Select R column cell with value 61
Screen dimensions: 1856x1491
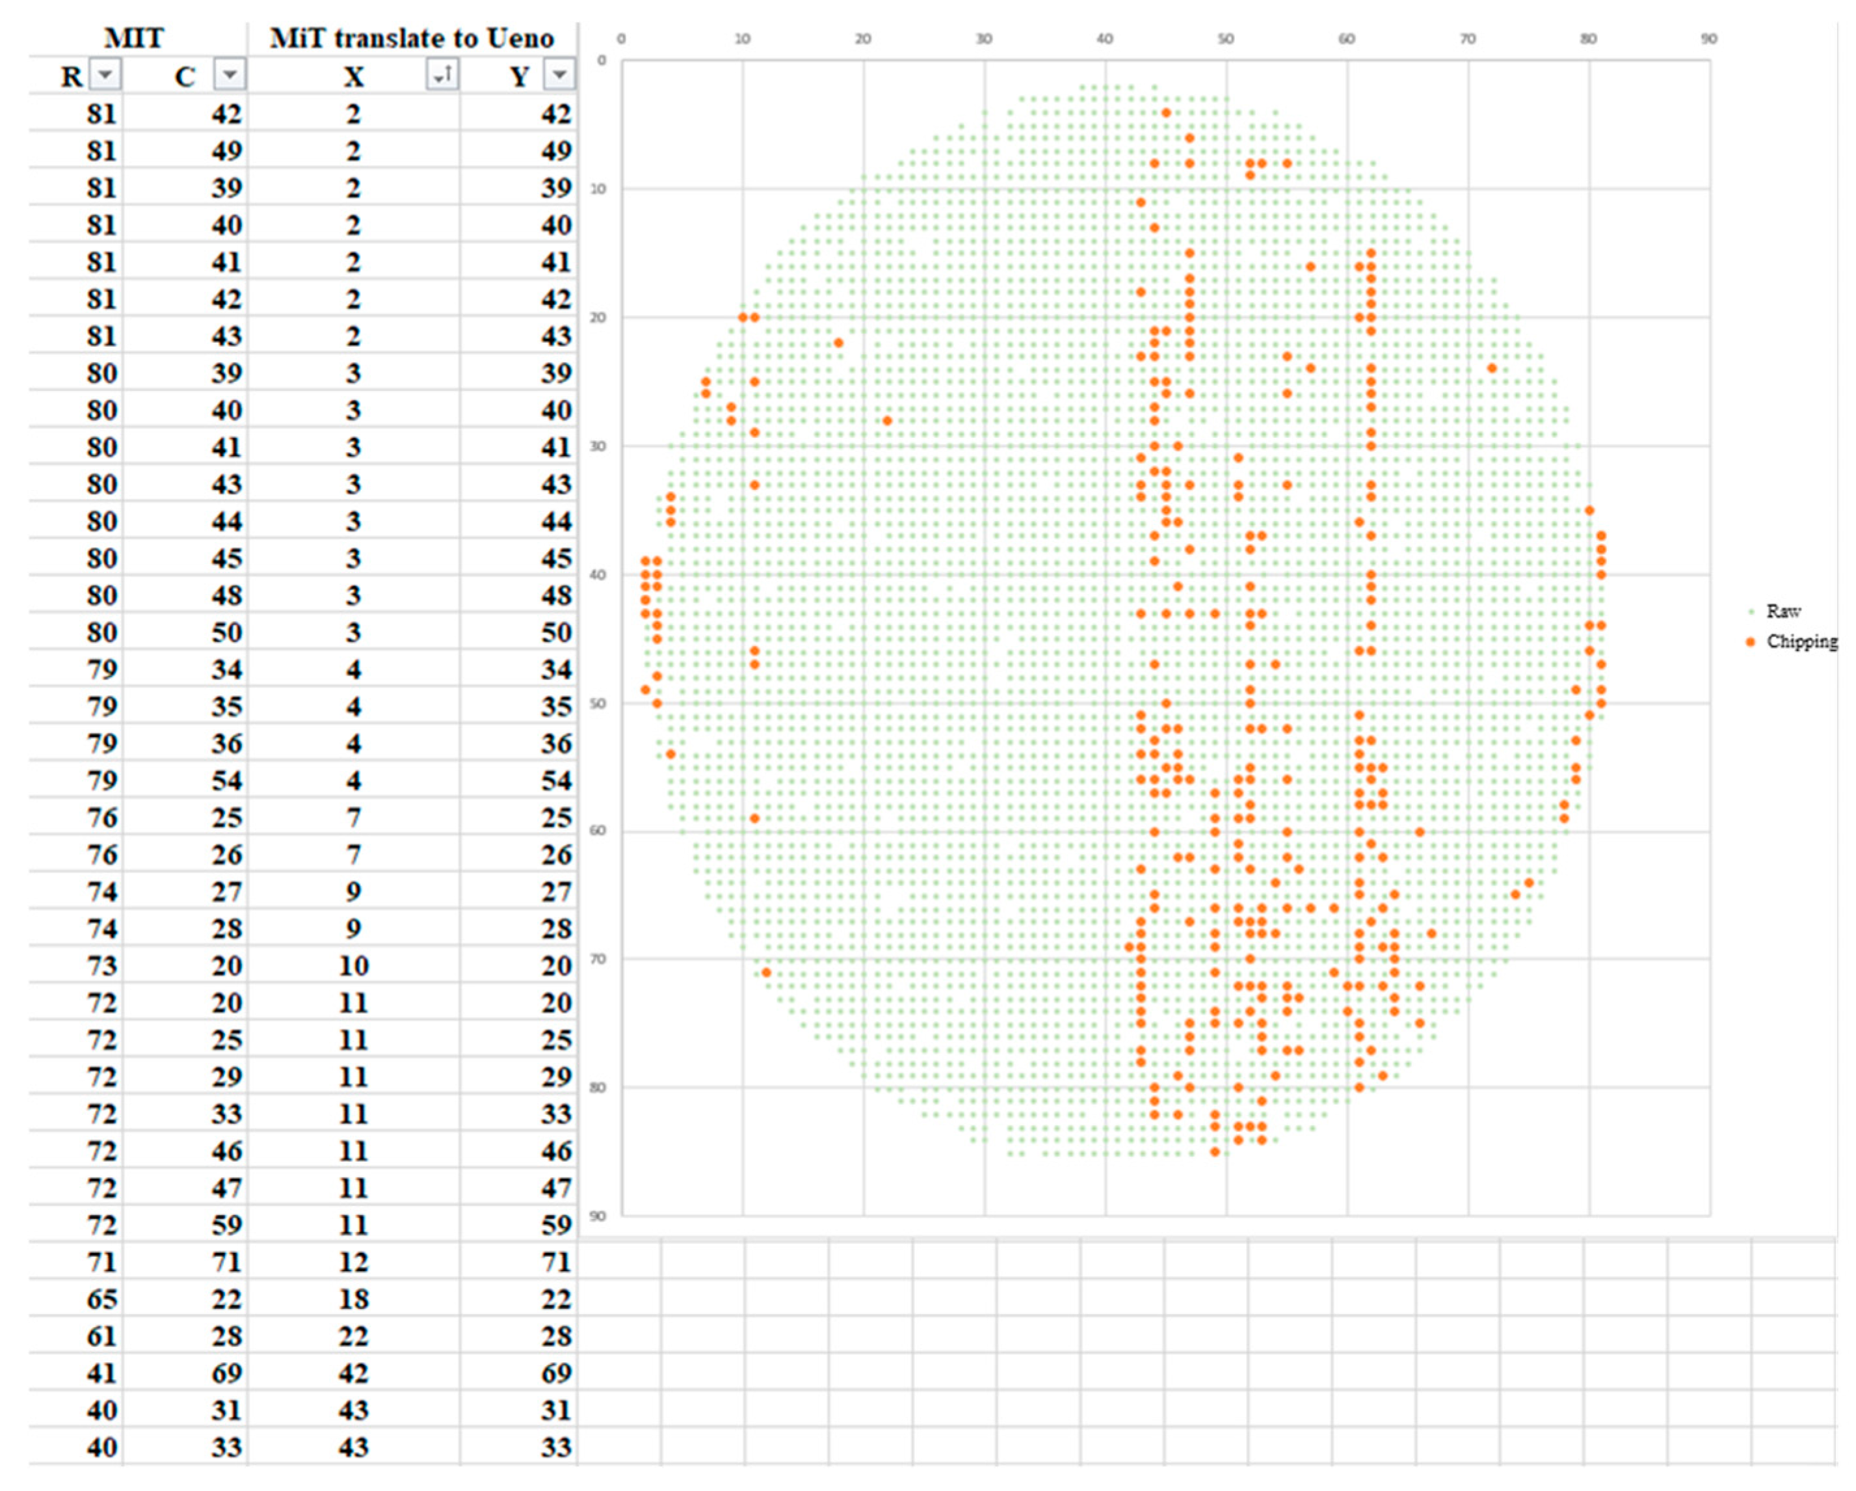point(101,1336)
